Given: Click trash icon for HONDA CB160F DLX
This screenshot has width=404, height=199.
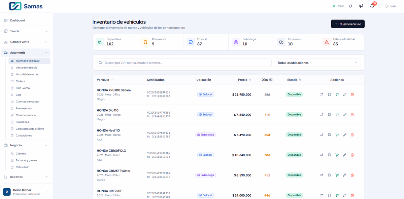Looking at the screenshot, I should 352,155.
